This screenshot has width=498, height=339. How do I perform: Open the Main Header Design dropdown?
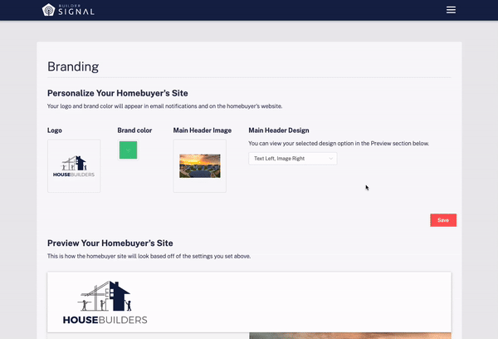coord(292,158)
